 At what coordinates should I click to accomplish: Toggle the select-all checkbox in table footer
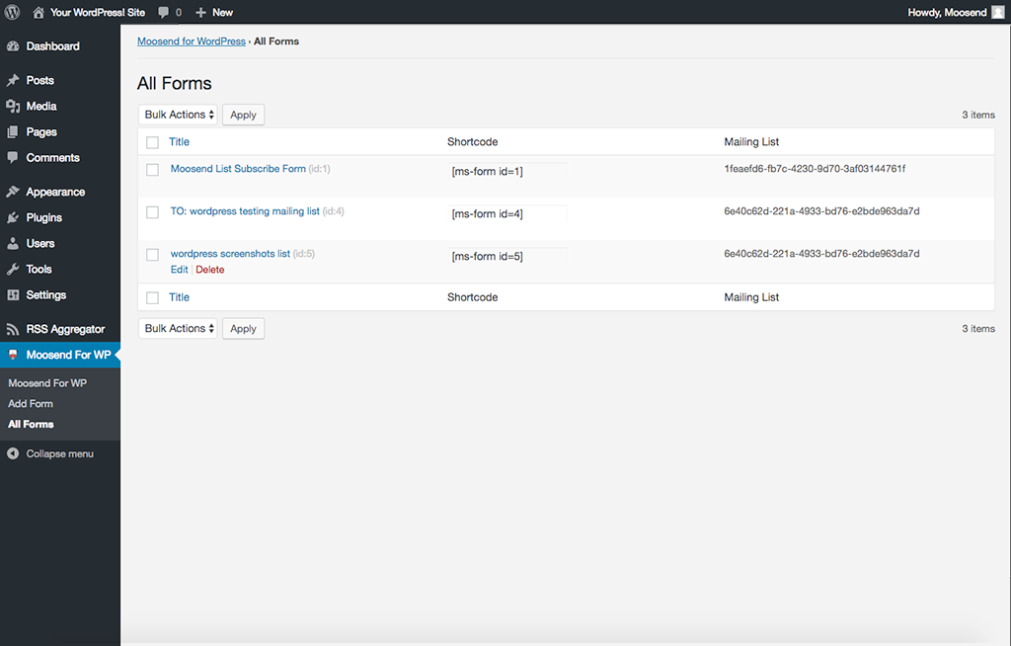pos(152,298)
